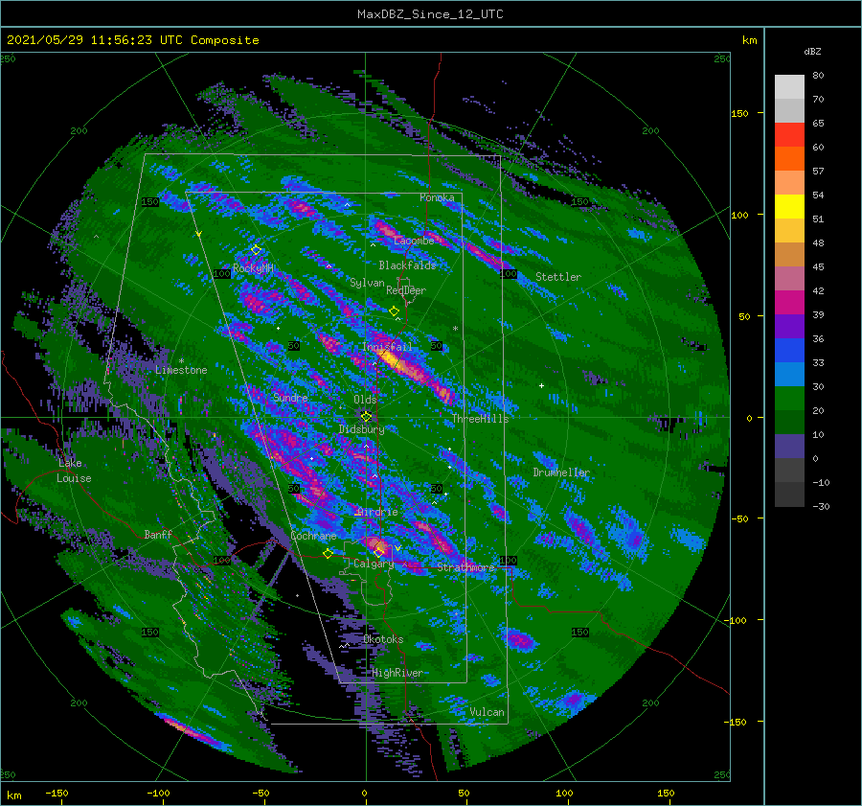Click the 80 value on dBZ legend

coord(818,76)
